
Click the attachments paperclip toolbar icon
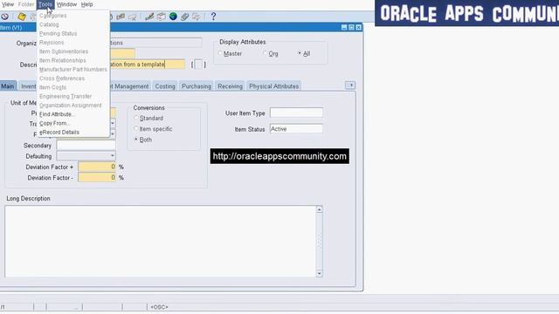(184, 17)
